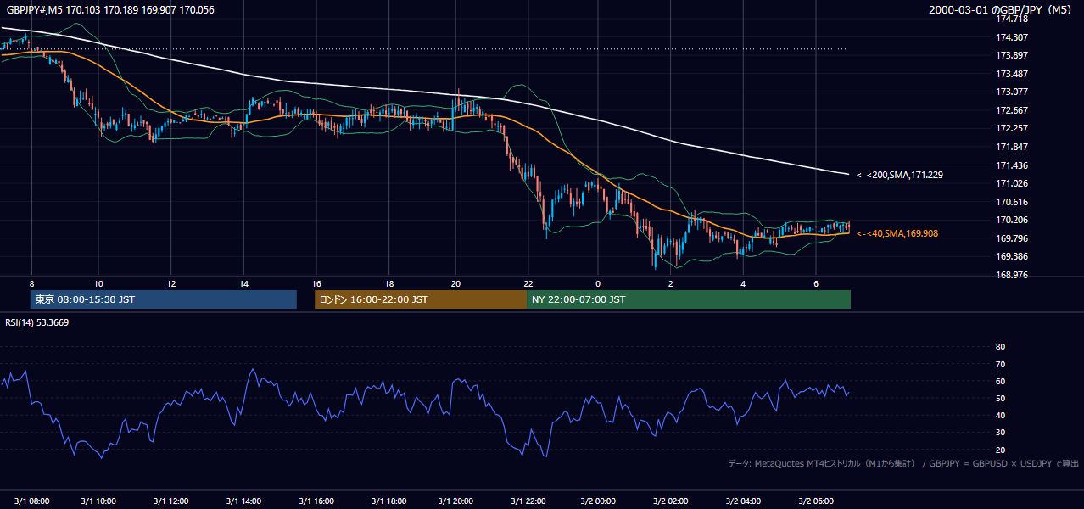Click the 171.436 price axis label
The image size is (1084, 509).
tap(1012, 165)
